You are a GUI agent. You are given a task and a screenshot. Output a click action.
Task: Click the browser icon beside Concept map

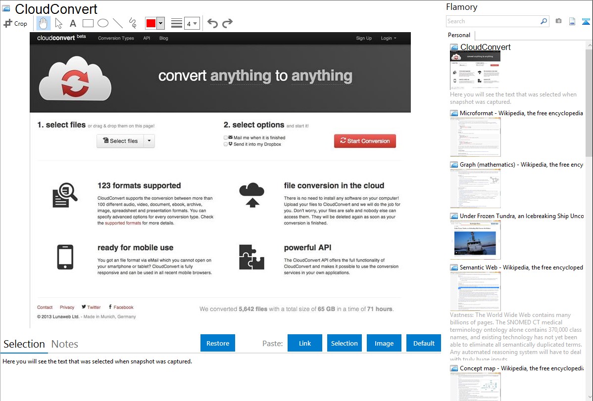[x=454, y=368]
